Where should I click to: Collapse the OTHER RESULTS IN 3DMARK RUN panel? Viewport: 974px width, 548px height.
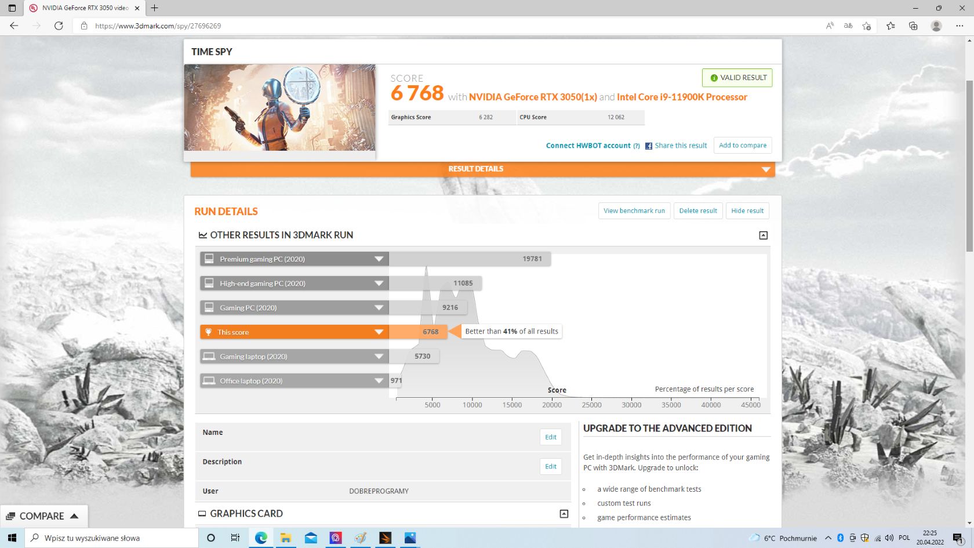coord(763,235)
